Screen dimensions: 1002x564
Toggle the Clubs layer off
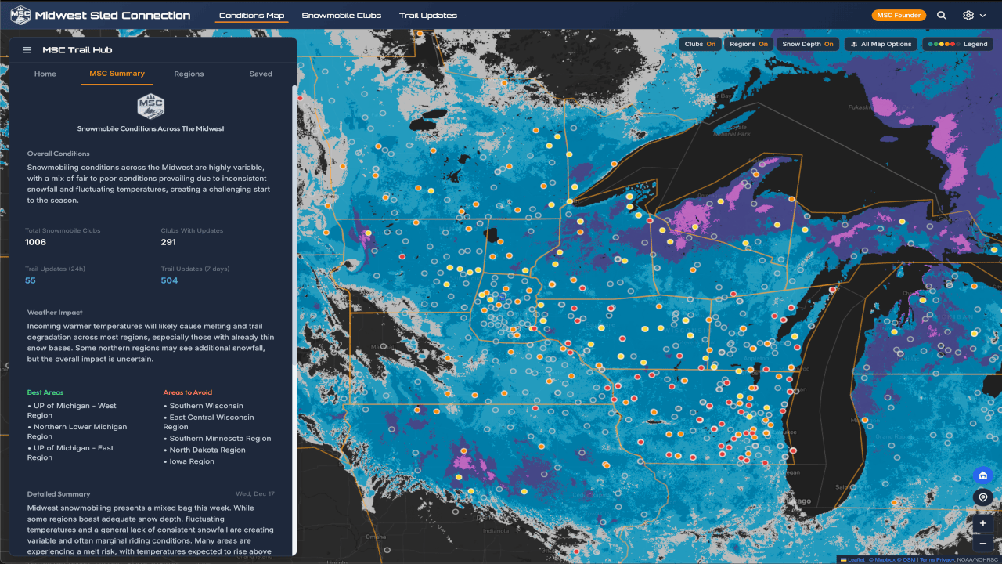700,45
